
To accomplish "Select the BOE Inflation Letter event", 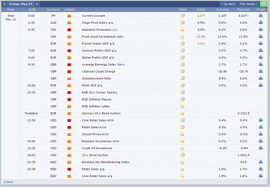I will coord(96,106).
